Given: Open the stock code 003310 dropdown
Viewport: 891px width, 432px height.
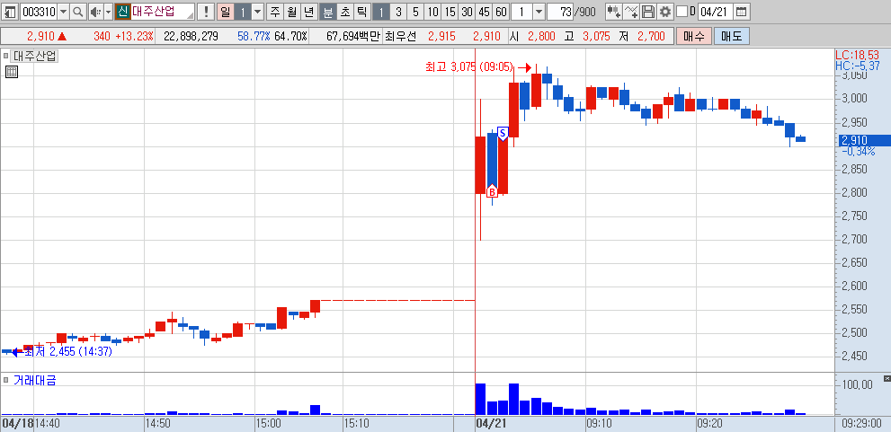Looking at the screenshot, I should (63, 12).
